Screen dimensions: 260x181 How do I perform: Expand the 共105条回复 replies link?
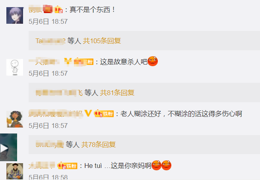point(102,41)
